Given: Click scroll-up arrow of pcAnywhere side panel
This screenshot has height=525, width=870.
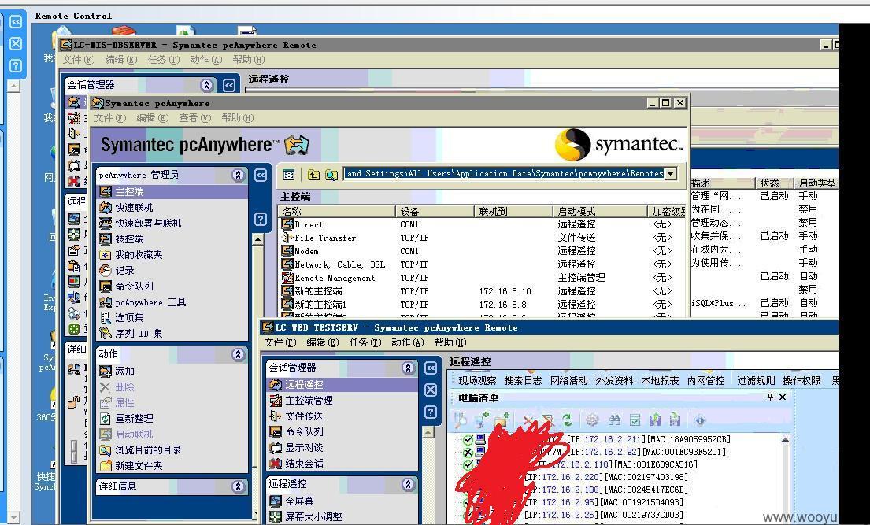Looking at the screenshot, I should coord(257,239).
